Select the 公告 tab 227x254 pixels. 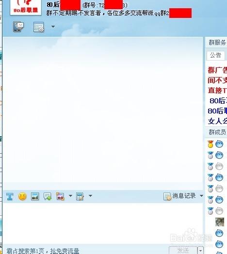(x=216, y=55)
